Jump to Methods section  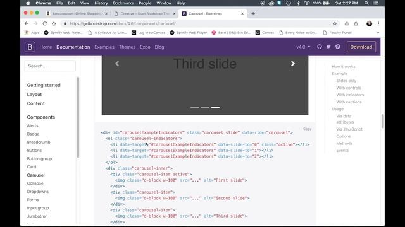(x=344, y=143)
